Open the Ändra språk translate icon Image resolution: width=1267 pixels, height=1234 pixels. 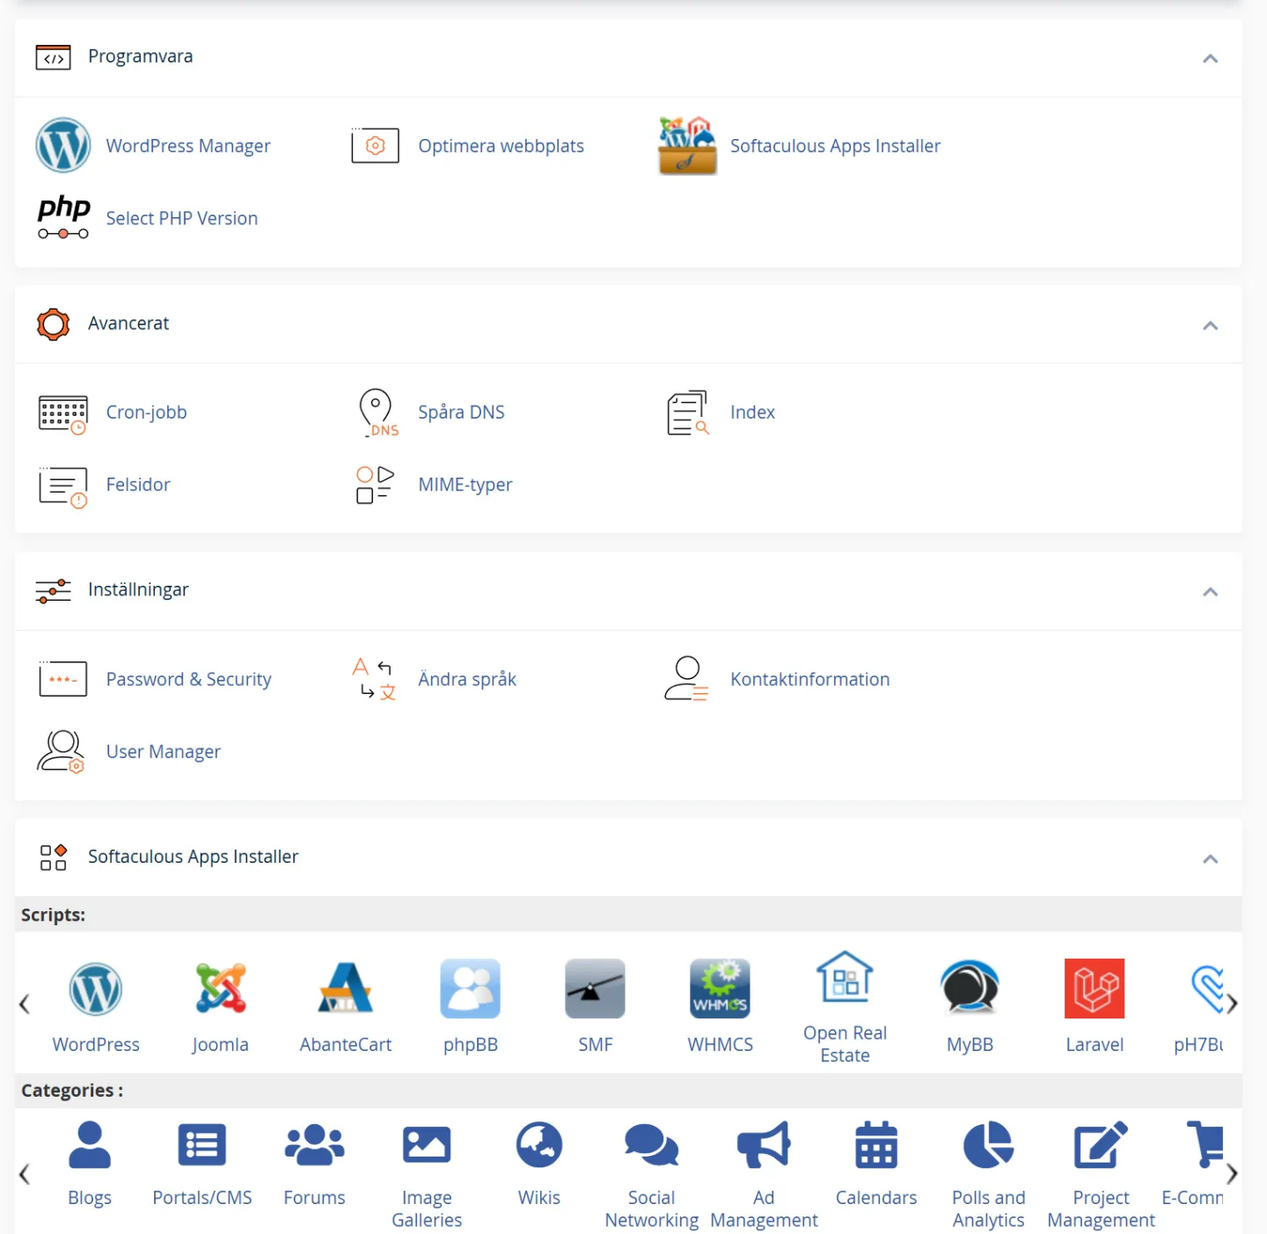[x=375, y=679]
